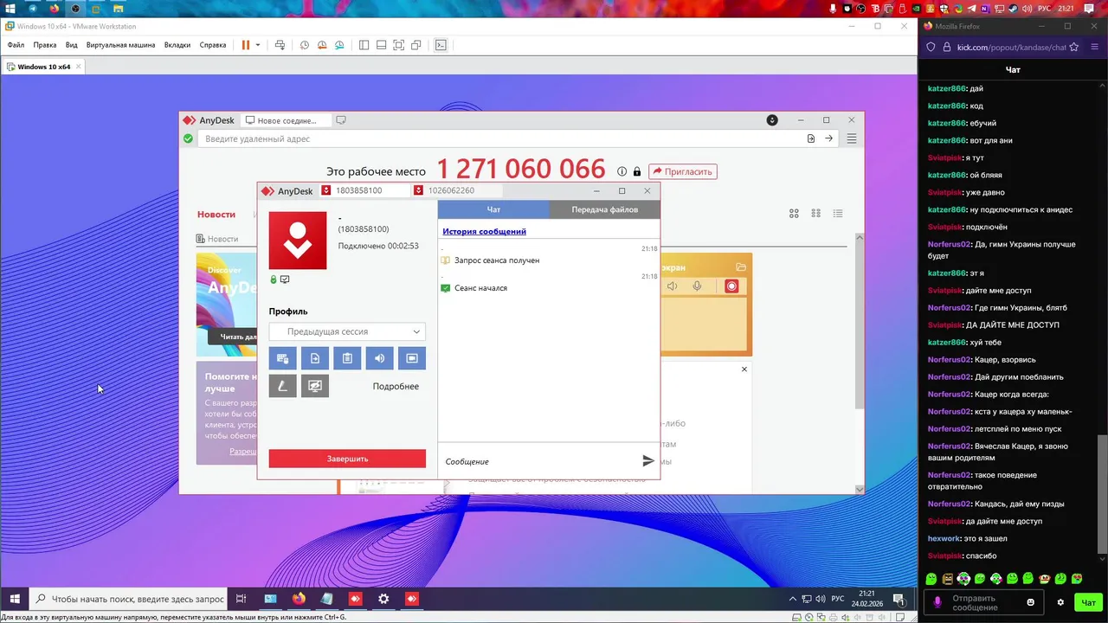Click the new session monitor icon next to tab
Viewport: 1108px width, 623px height.
(341, 120)
